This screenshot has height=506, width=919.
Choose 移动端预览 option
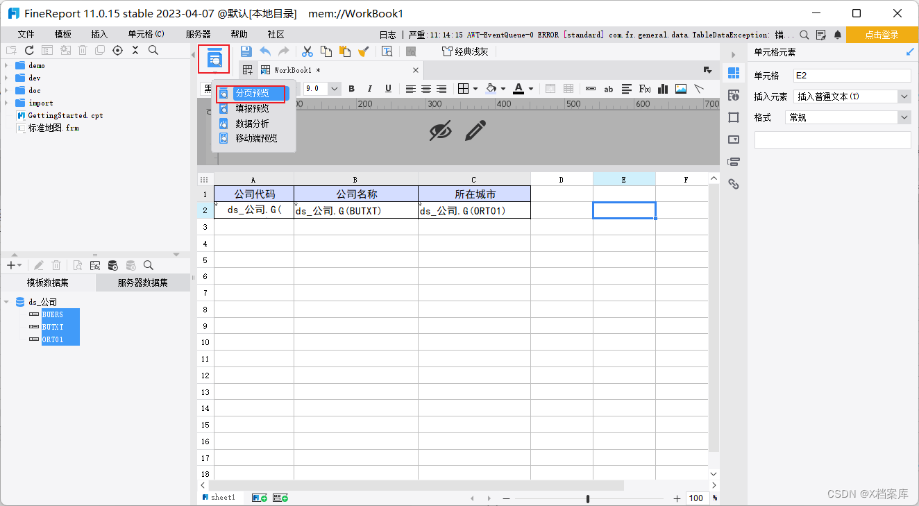[x=255, y=138]
